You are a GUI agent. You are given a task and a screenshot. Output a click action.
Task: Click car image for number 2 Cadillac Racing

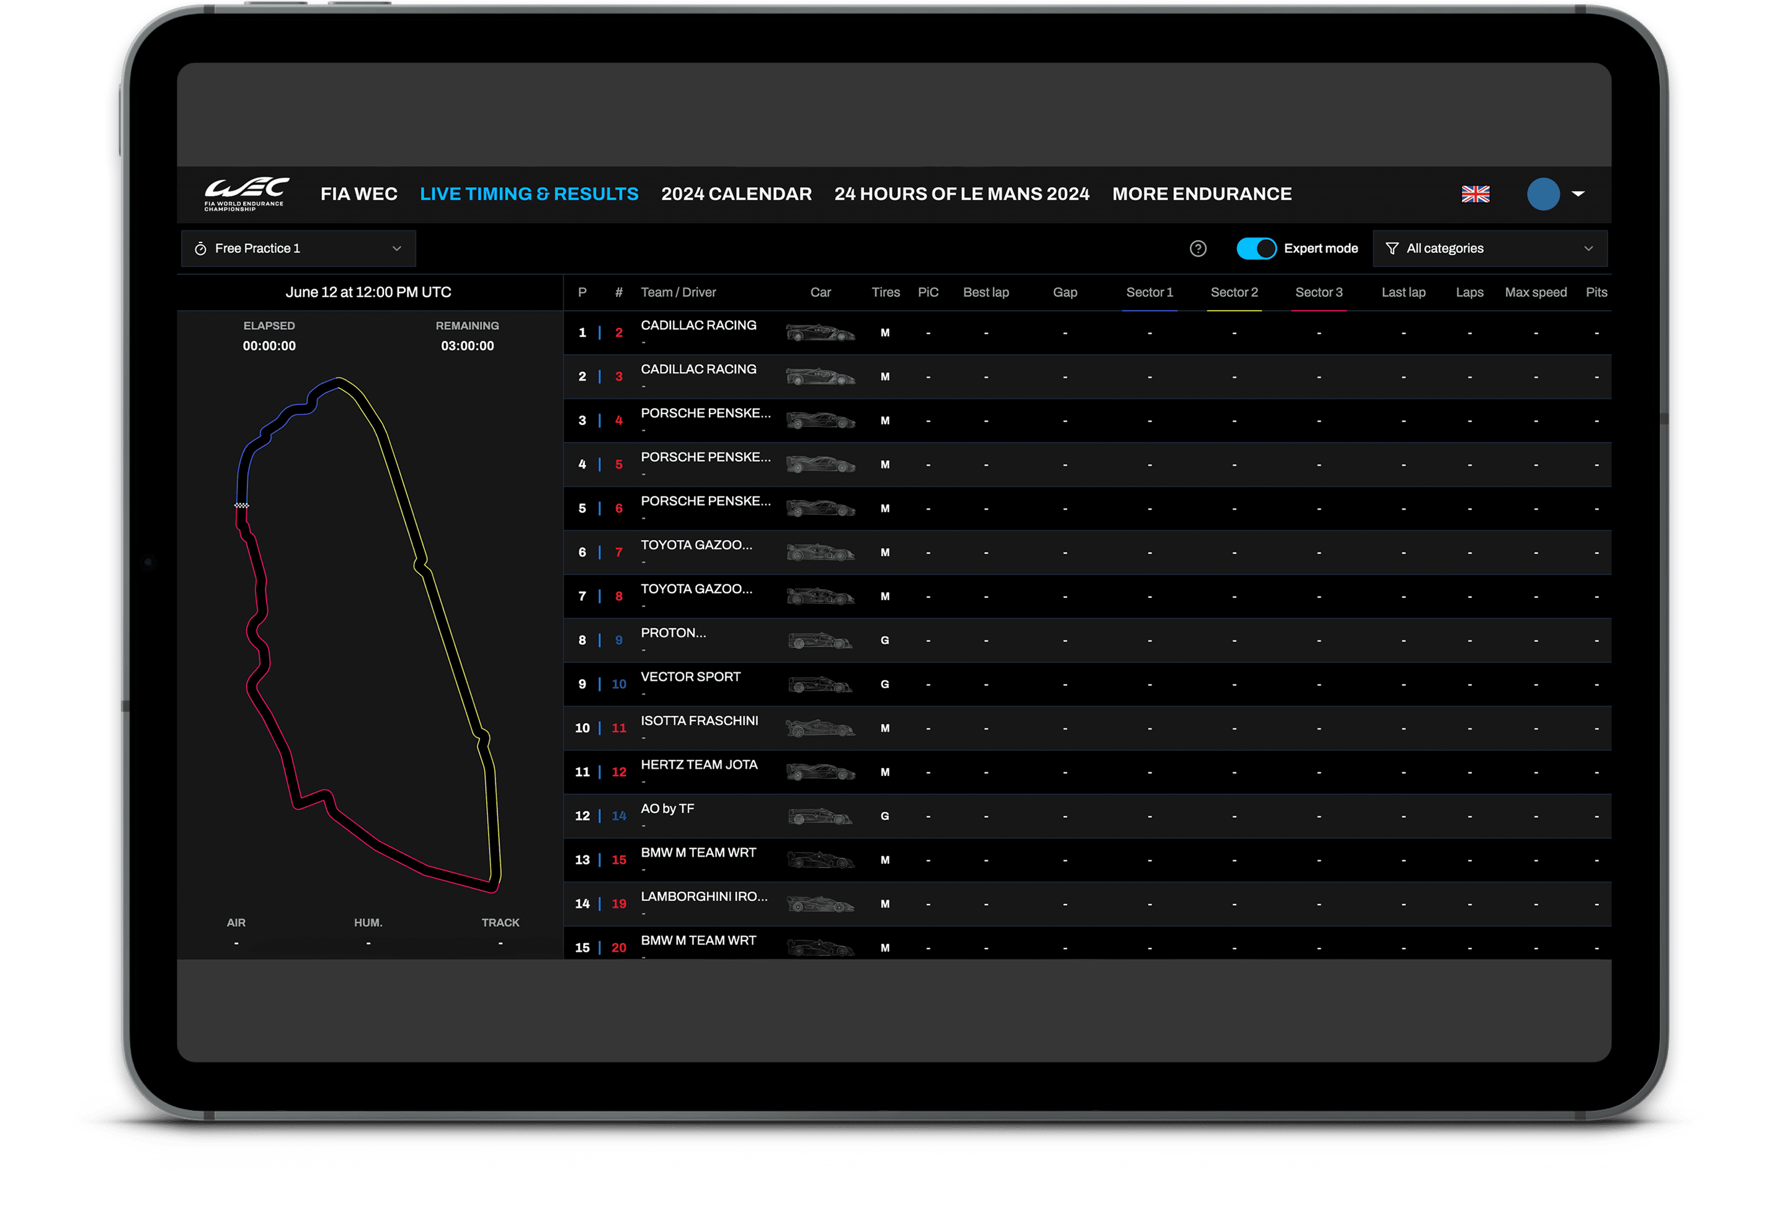[x=821, y=332]
